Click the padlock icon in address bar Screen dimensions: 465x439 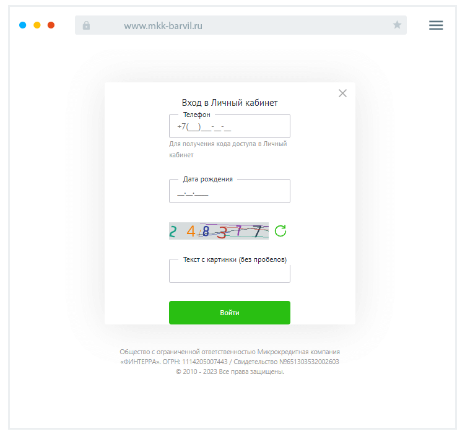86,25
